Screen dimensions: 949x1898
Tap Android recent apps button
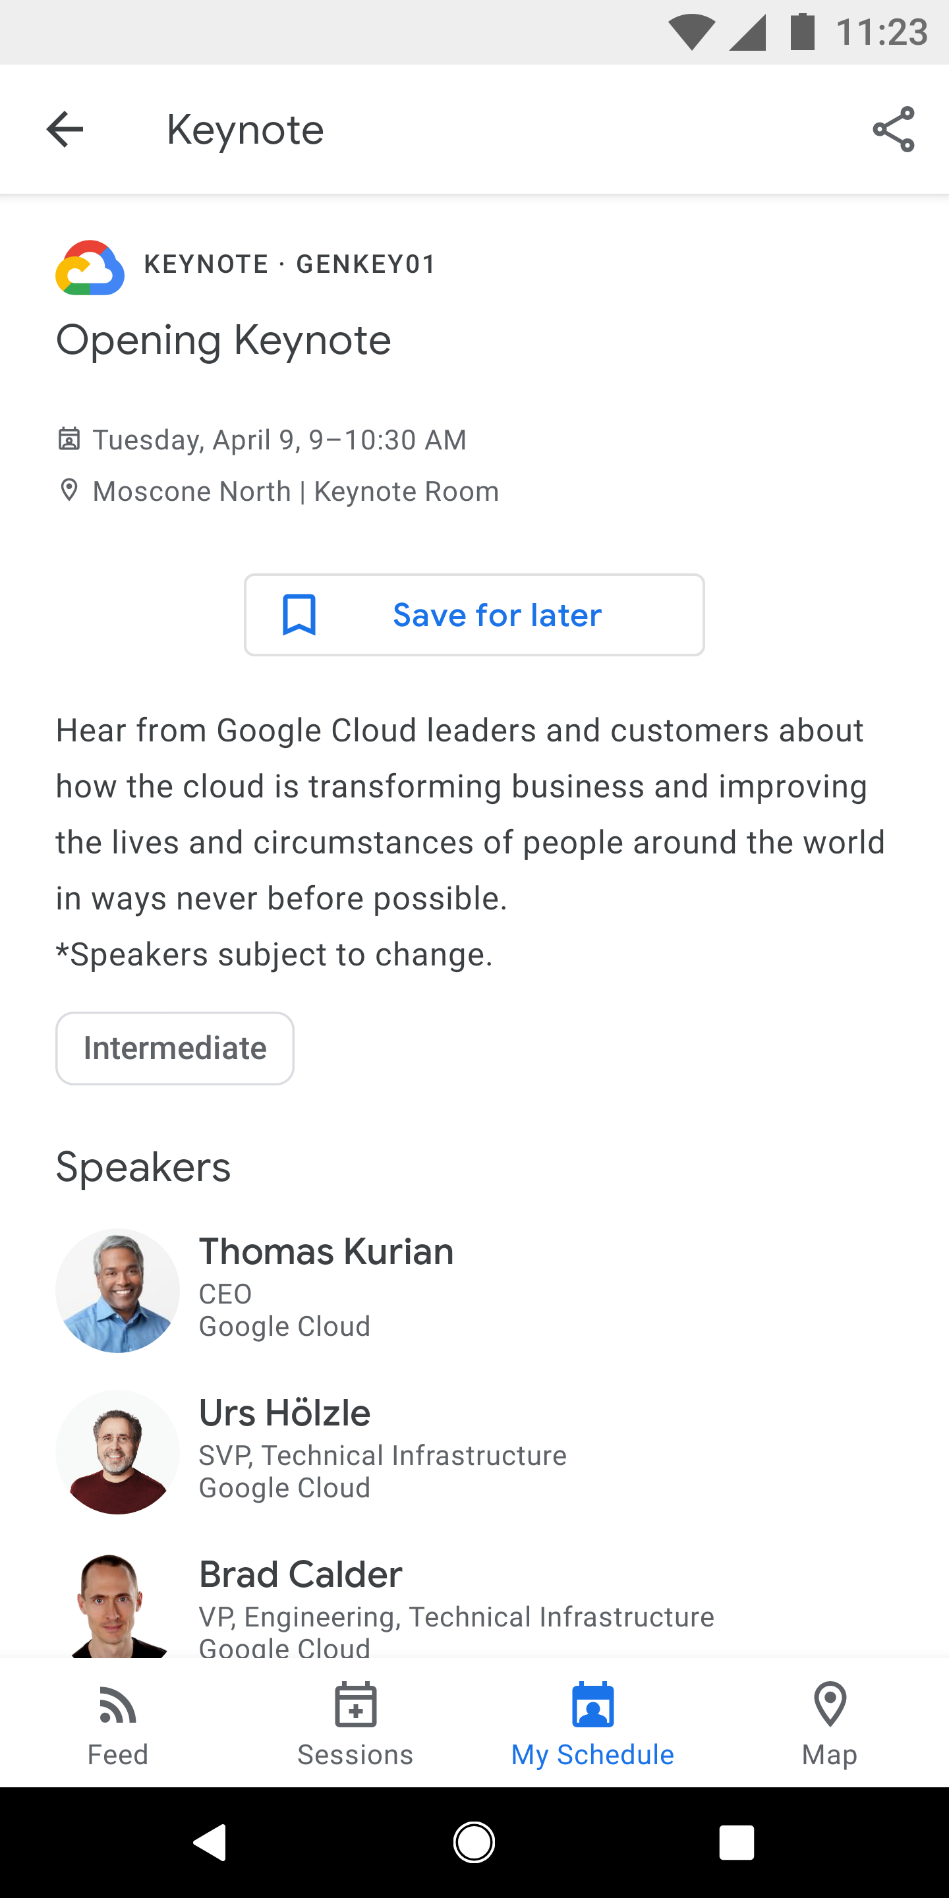[x=737, y=1843]
